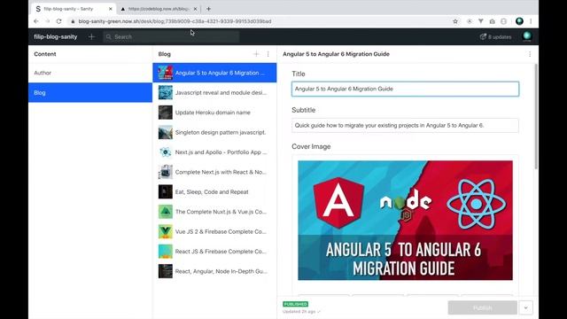Open the Chrome three-dot menu
This screenshot has width=567, height=319.
coord(531,21)
